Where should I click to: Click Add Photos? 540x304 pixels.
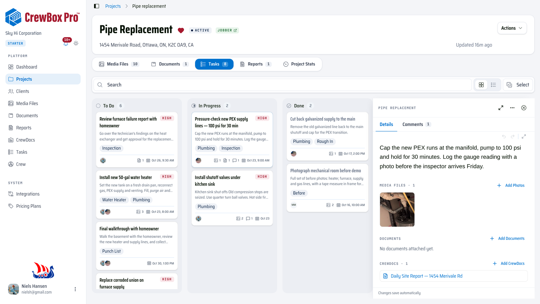(x=511, y=185)
